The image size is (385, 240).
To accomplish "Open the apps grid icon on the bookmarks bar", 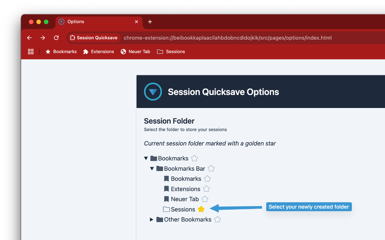I will pyautogui.click(x=31, y=51).
